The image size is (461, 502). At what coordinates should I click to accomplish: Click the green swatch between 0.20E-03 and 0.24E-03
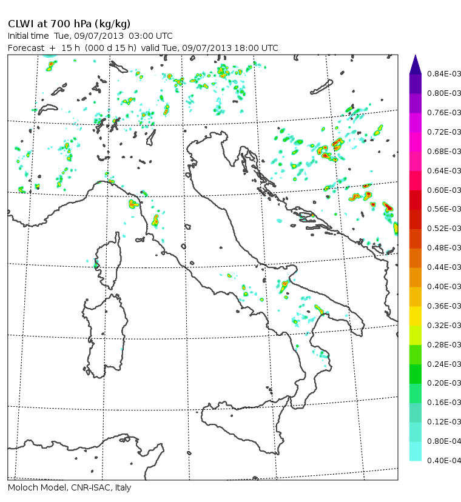415,374
